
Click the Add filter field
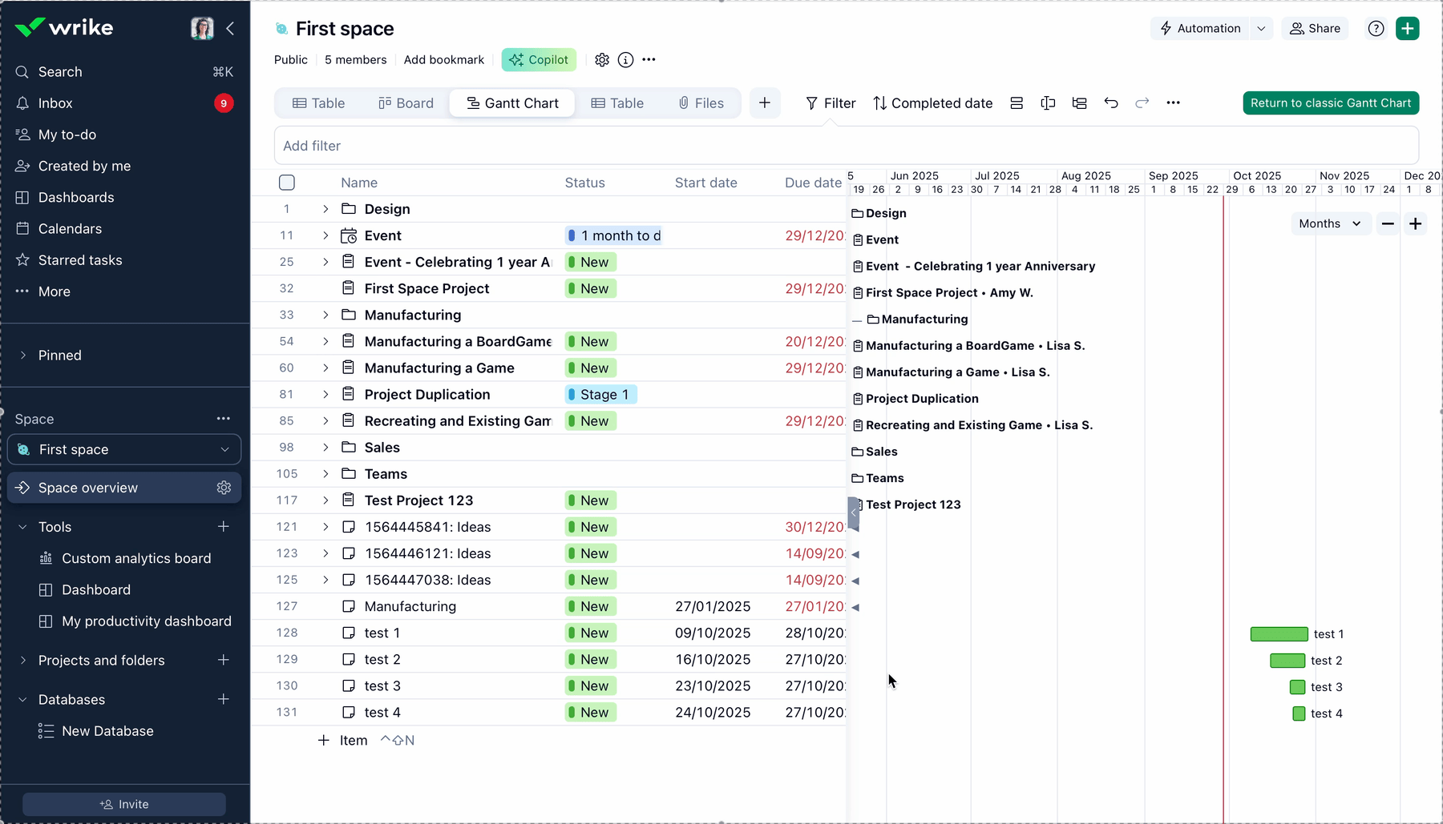(846, 146)
